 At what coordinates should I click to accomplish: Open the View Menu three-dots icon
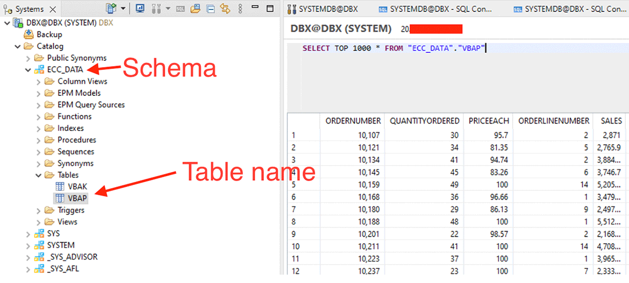[x=240, y=8]
